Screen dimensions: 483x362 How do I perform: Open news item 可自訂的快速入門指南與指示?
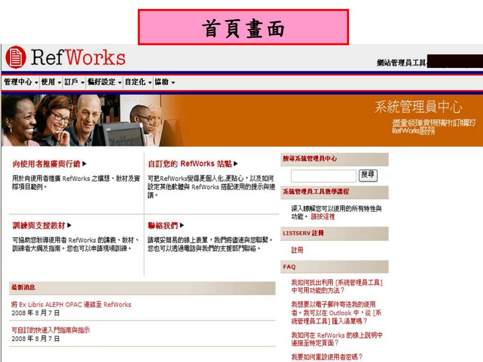coord(50,330)
